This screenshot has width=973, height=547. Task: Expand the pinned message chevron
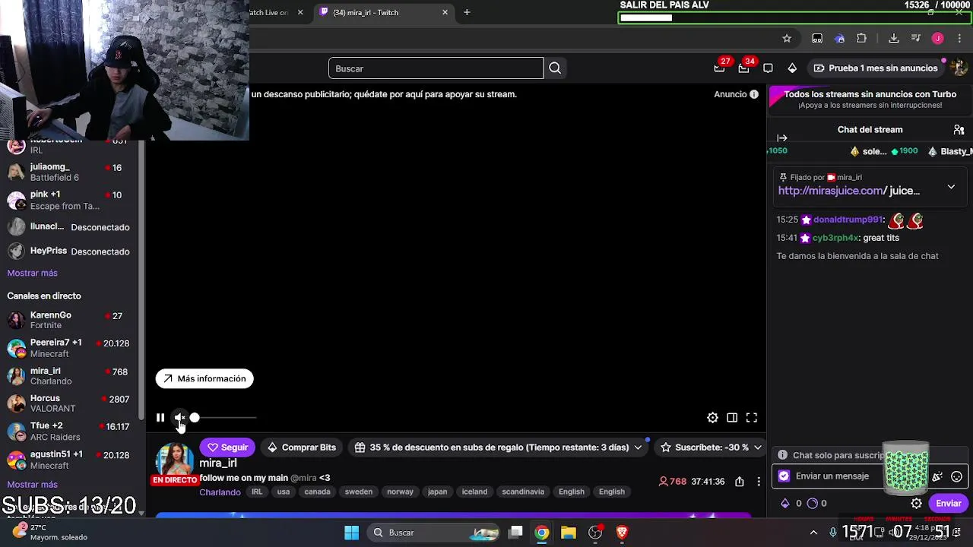(951, 186)
